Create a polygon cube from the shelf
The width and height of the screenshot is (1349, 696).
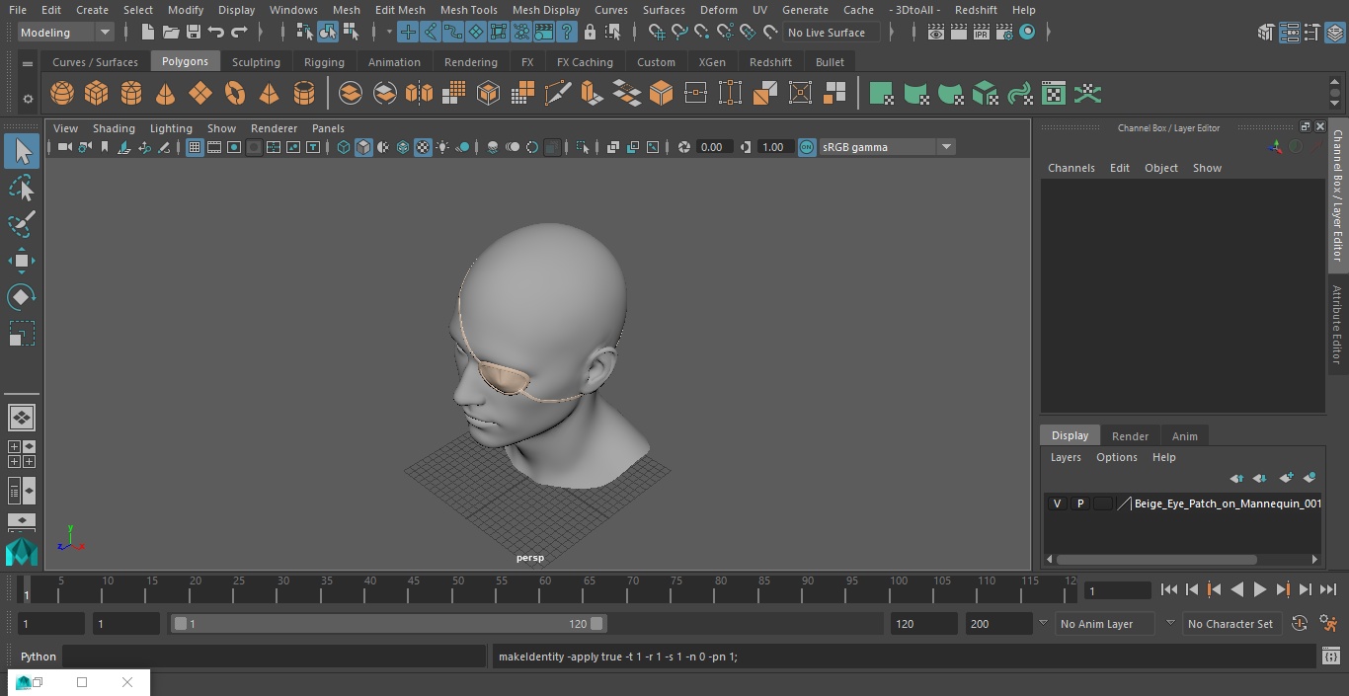click(97, 94)
